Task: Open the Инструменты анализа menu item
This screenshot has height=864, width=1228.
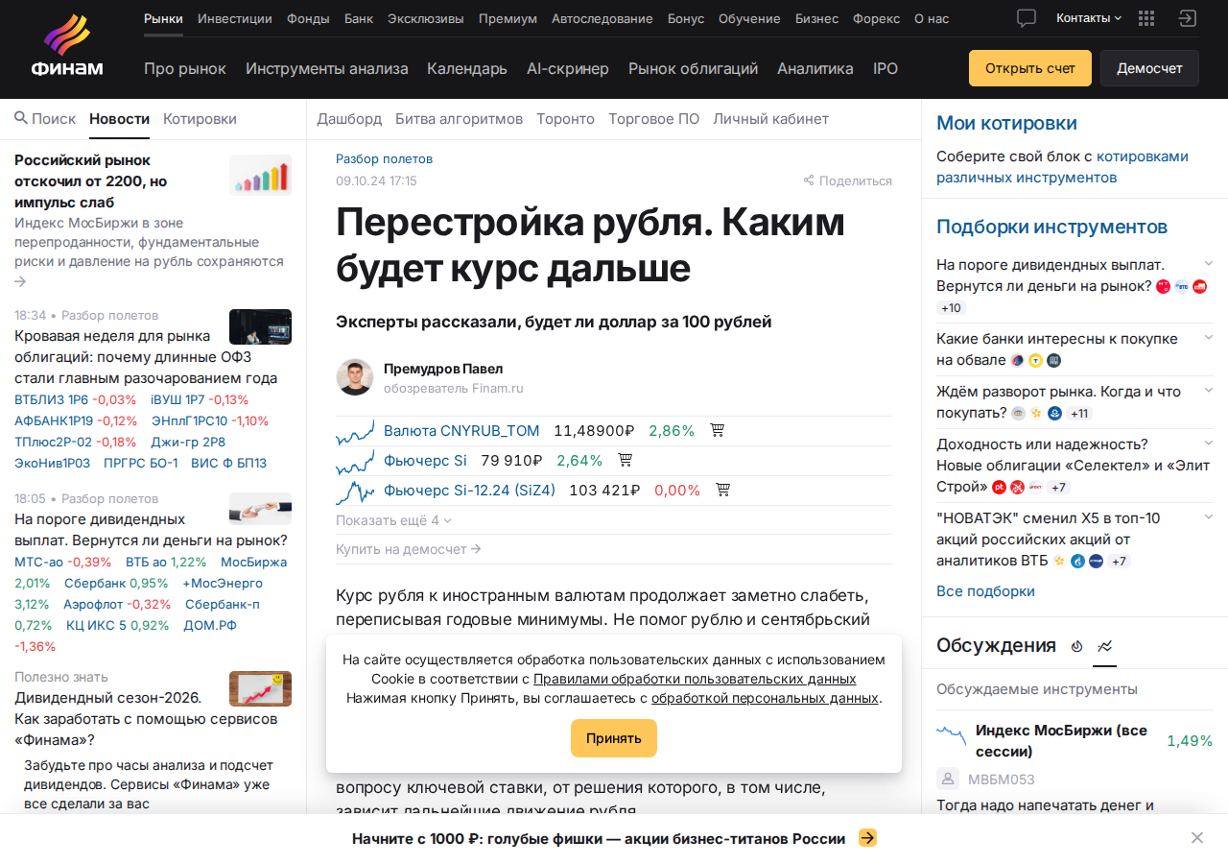Action: point(327,69)
